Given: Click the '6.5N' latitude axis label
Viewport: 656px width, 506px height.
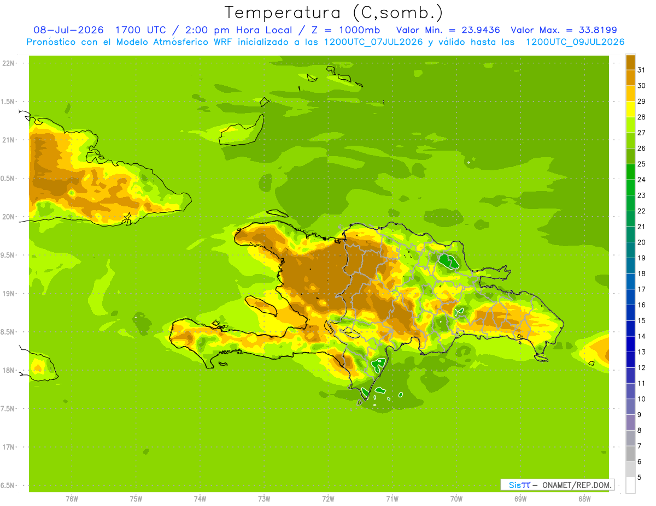Looking at the screenshot, I should click(8, 485).
